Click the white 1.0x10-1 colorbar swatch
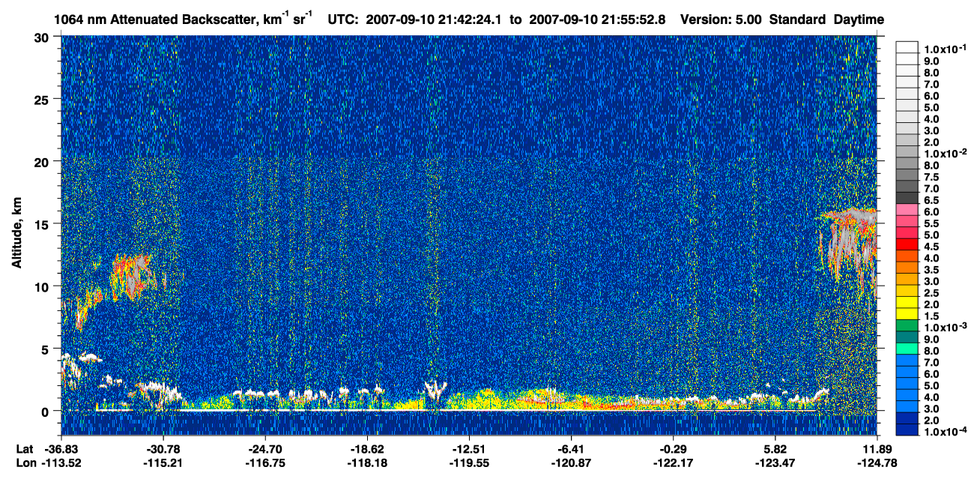Image resolution: width=974 pixels, height=500 pixels. [907, 48]
